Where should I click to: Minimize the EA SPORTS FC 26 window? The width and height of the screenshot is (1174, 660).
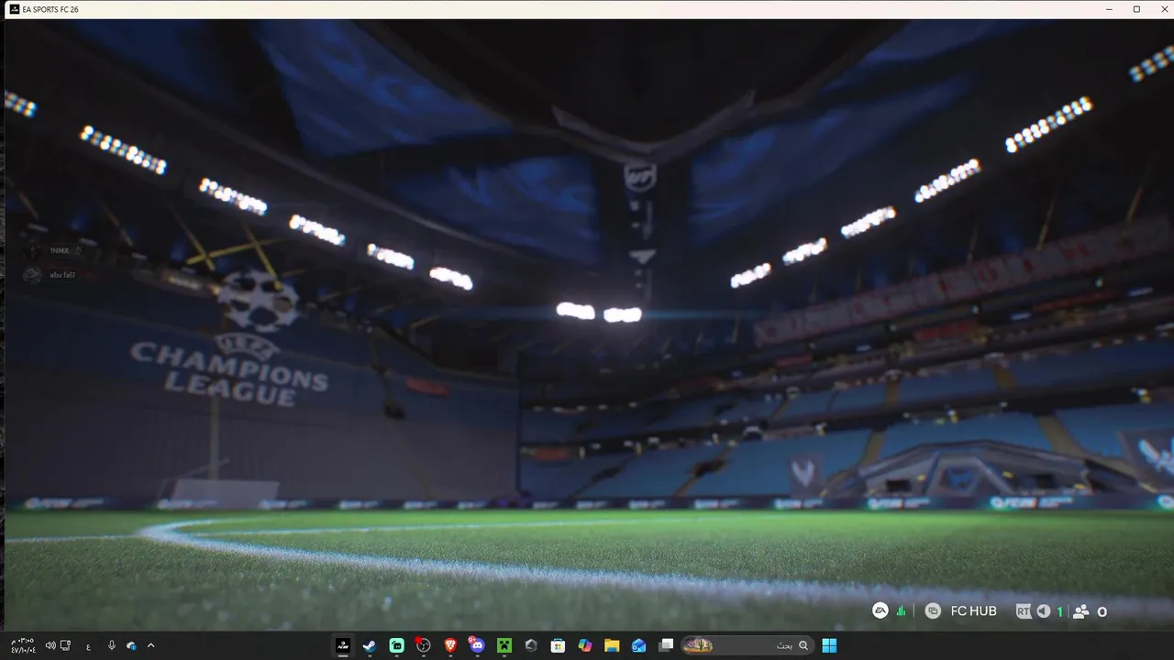1111,9
